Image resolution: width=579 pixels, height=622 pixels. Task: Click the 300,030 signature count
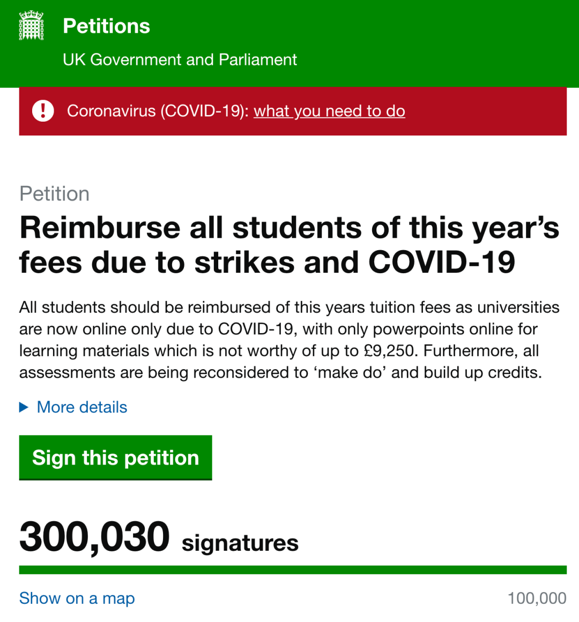tap(94, 537)
